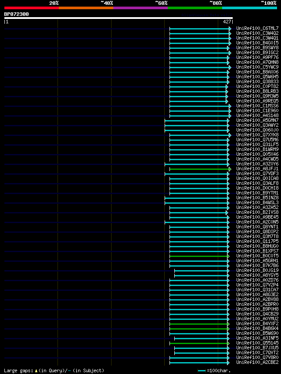Image resolution: width=281 pixels, height=374 pixels.
Task: Click the orange ~40% identity legend segment
Action: tap(86, 8)
